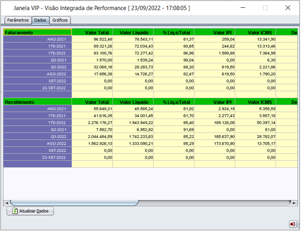
Task: Click the Faturamento % Liq.s/Total column header
Action: pyautogui.click(x=174, y=32)
